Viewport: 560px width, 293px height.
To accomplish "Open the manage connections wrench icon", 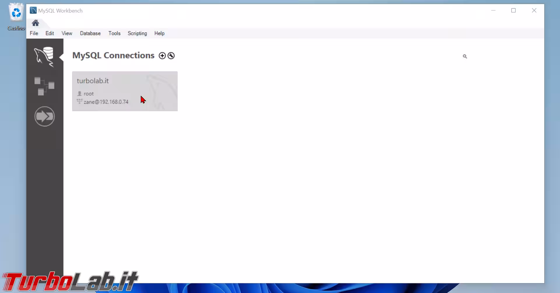I will (171, 56).
